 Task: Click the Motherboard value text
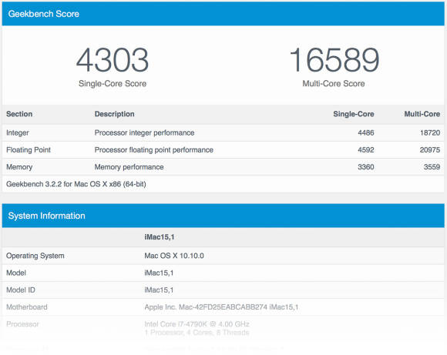221,306
